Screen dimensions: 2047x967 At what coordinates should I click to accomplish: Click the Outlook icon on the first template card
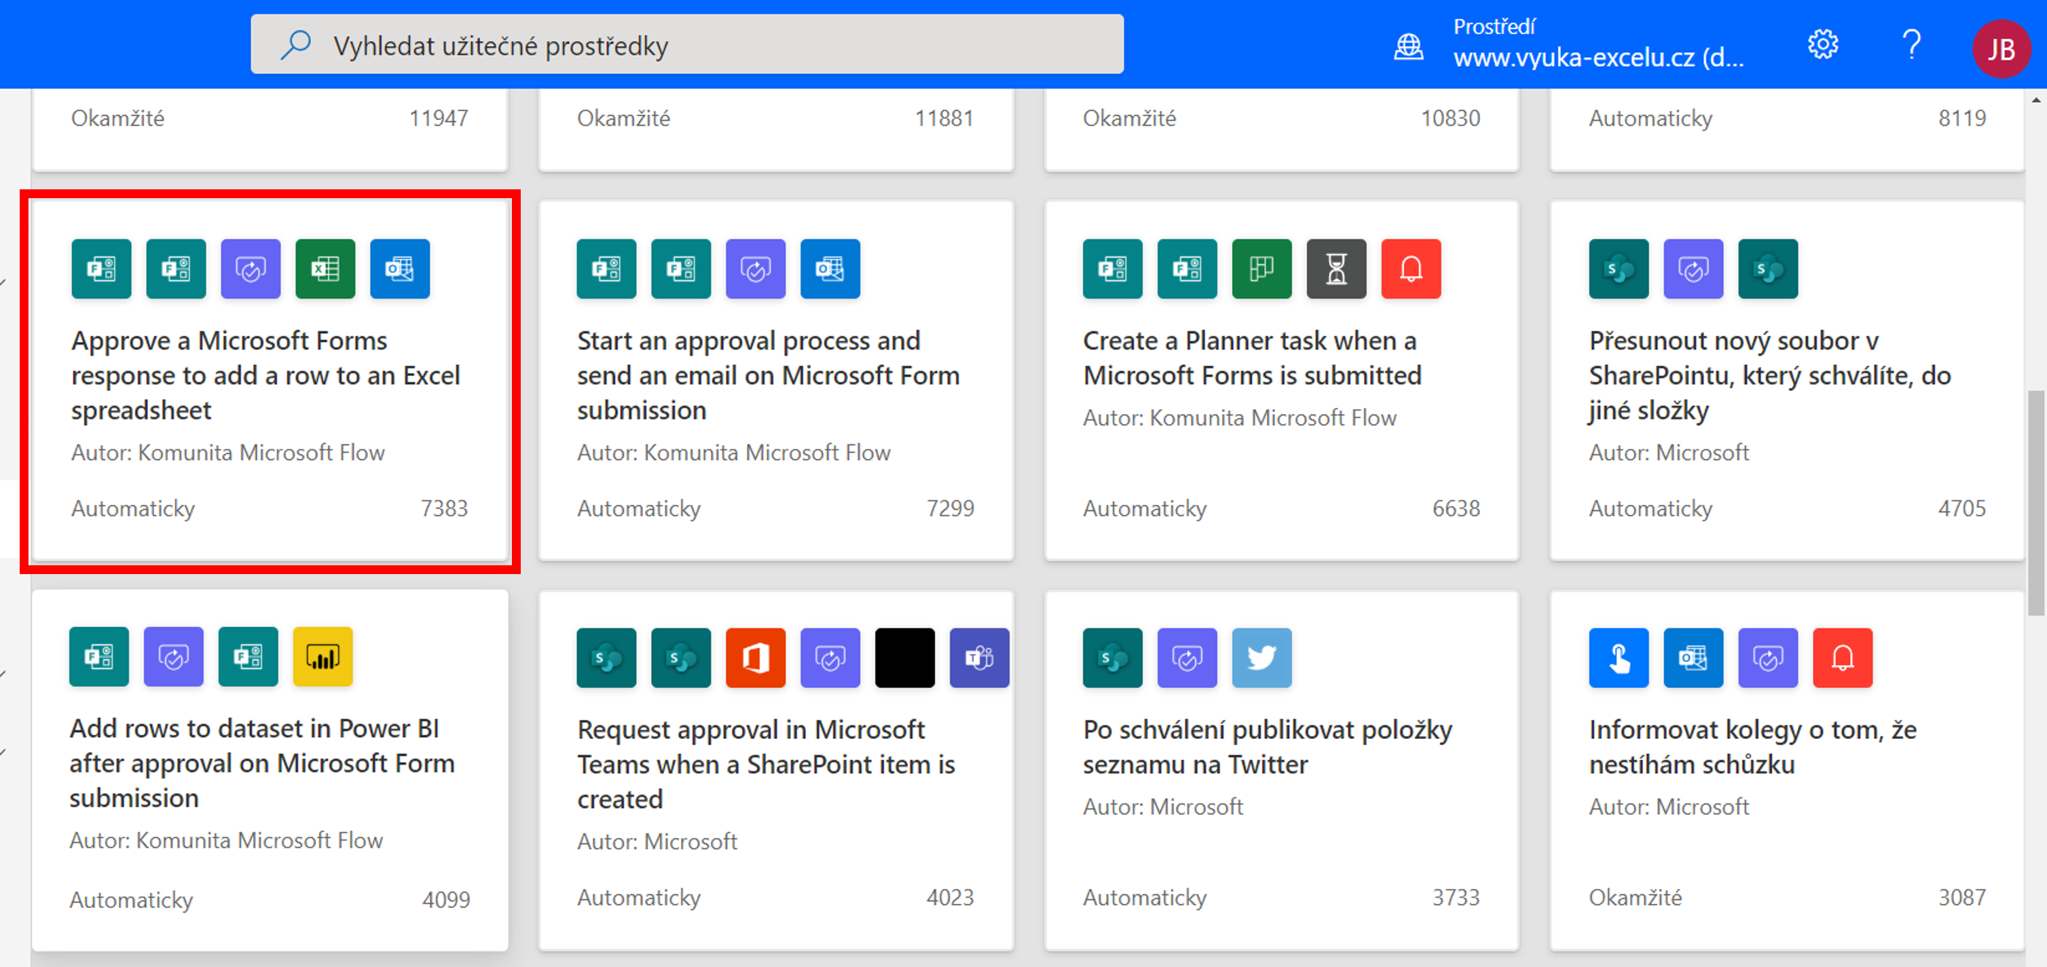[x=400, y=269]
